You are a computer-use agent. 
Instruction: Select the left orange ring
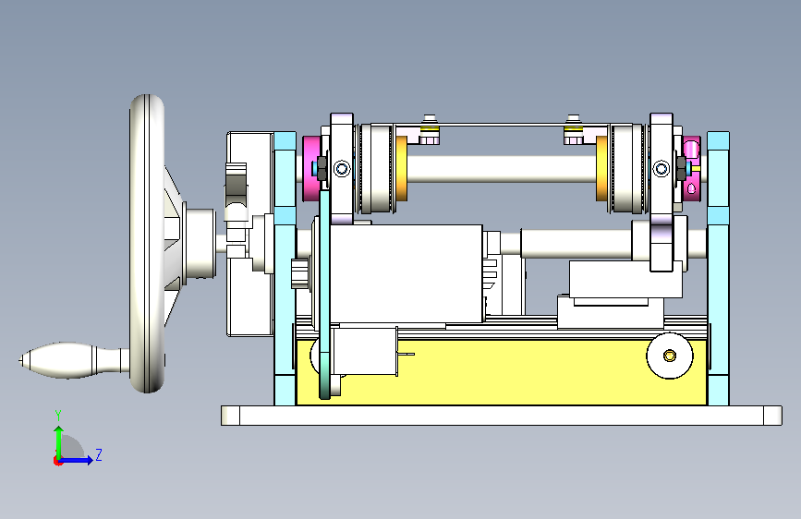pyautogui.click(x=401, y=169)
